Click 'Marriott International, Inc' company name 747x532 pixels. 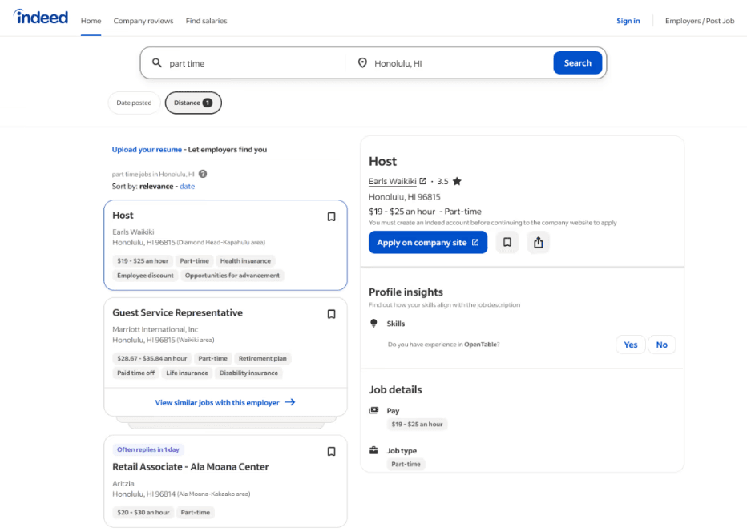pos(155,329)
